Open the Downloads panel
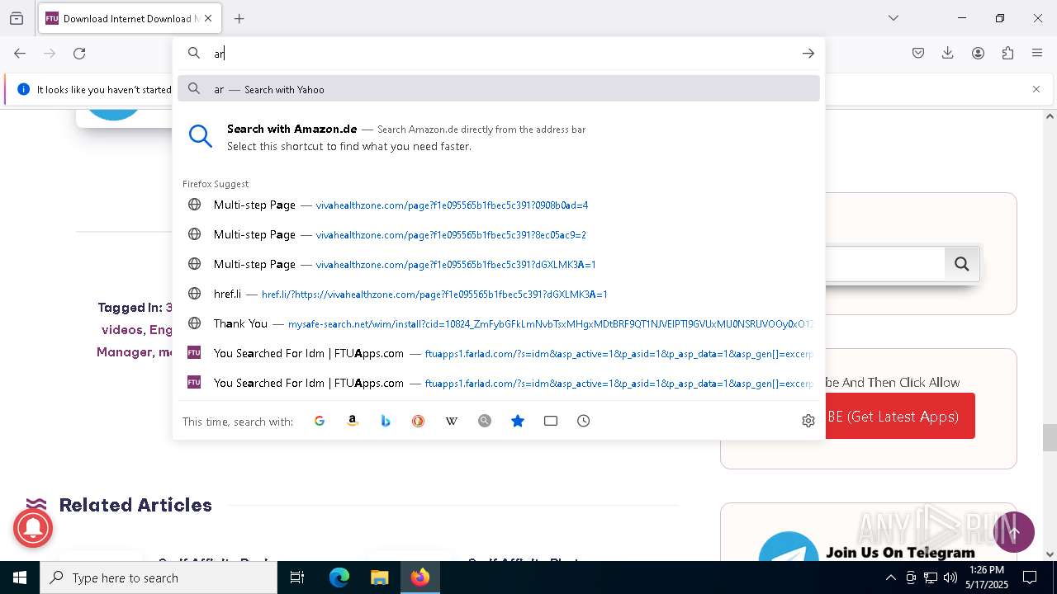This screenshot has width=1057, height=594. point(948,53)
